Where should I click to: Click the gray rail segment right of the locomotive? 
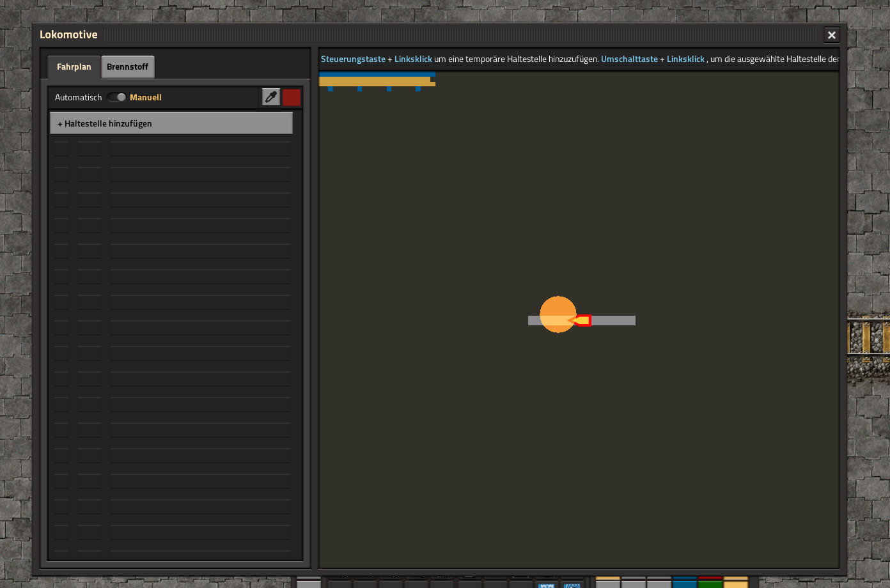coord(613,320)
